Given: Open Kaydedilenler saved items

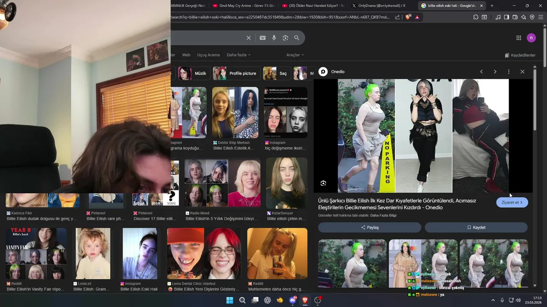Looking at the screenshot, I should [520, 55].
